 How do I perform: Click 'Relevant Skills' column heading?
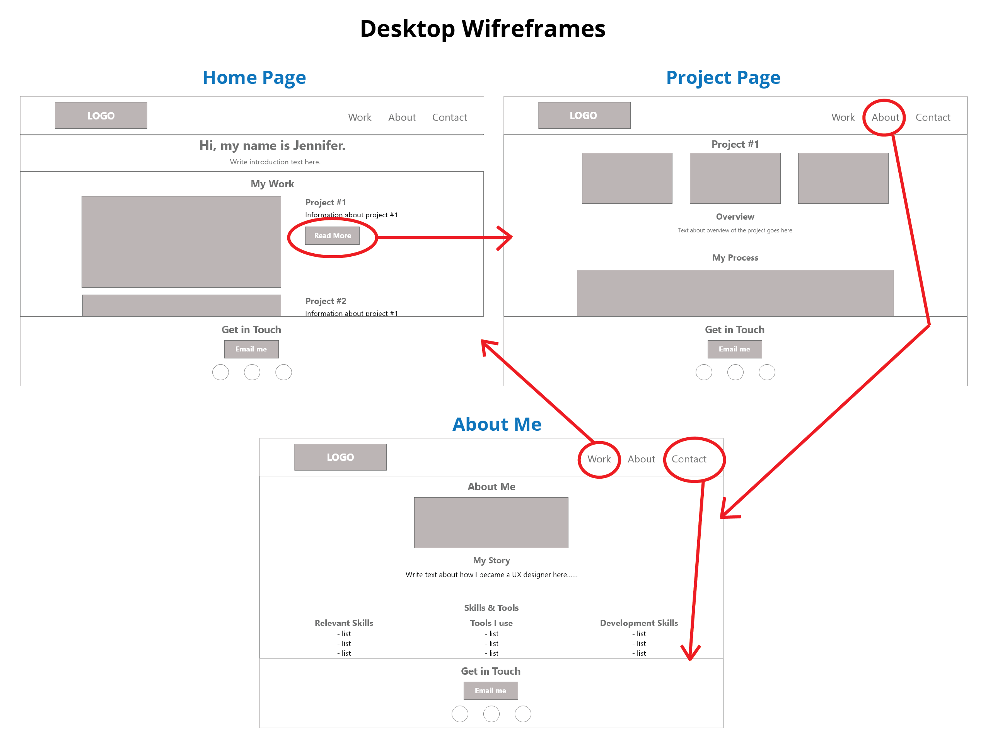click(344, 623)
